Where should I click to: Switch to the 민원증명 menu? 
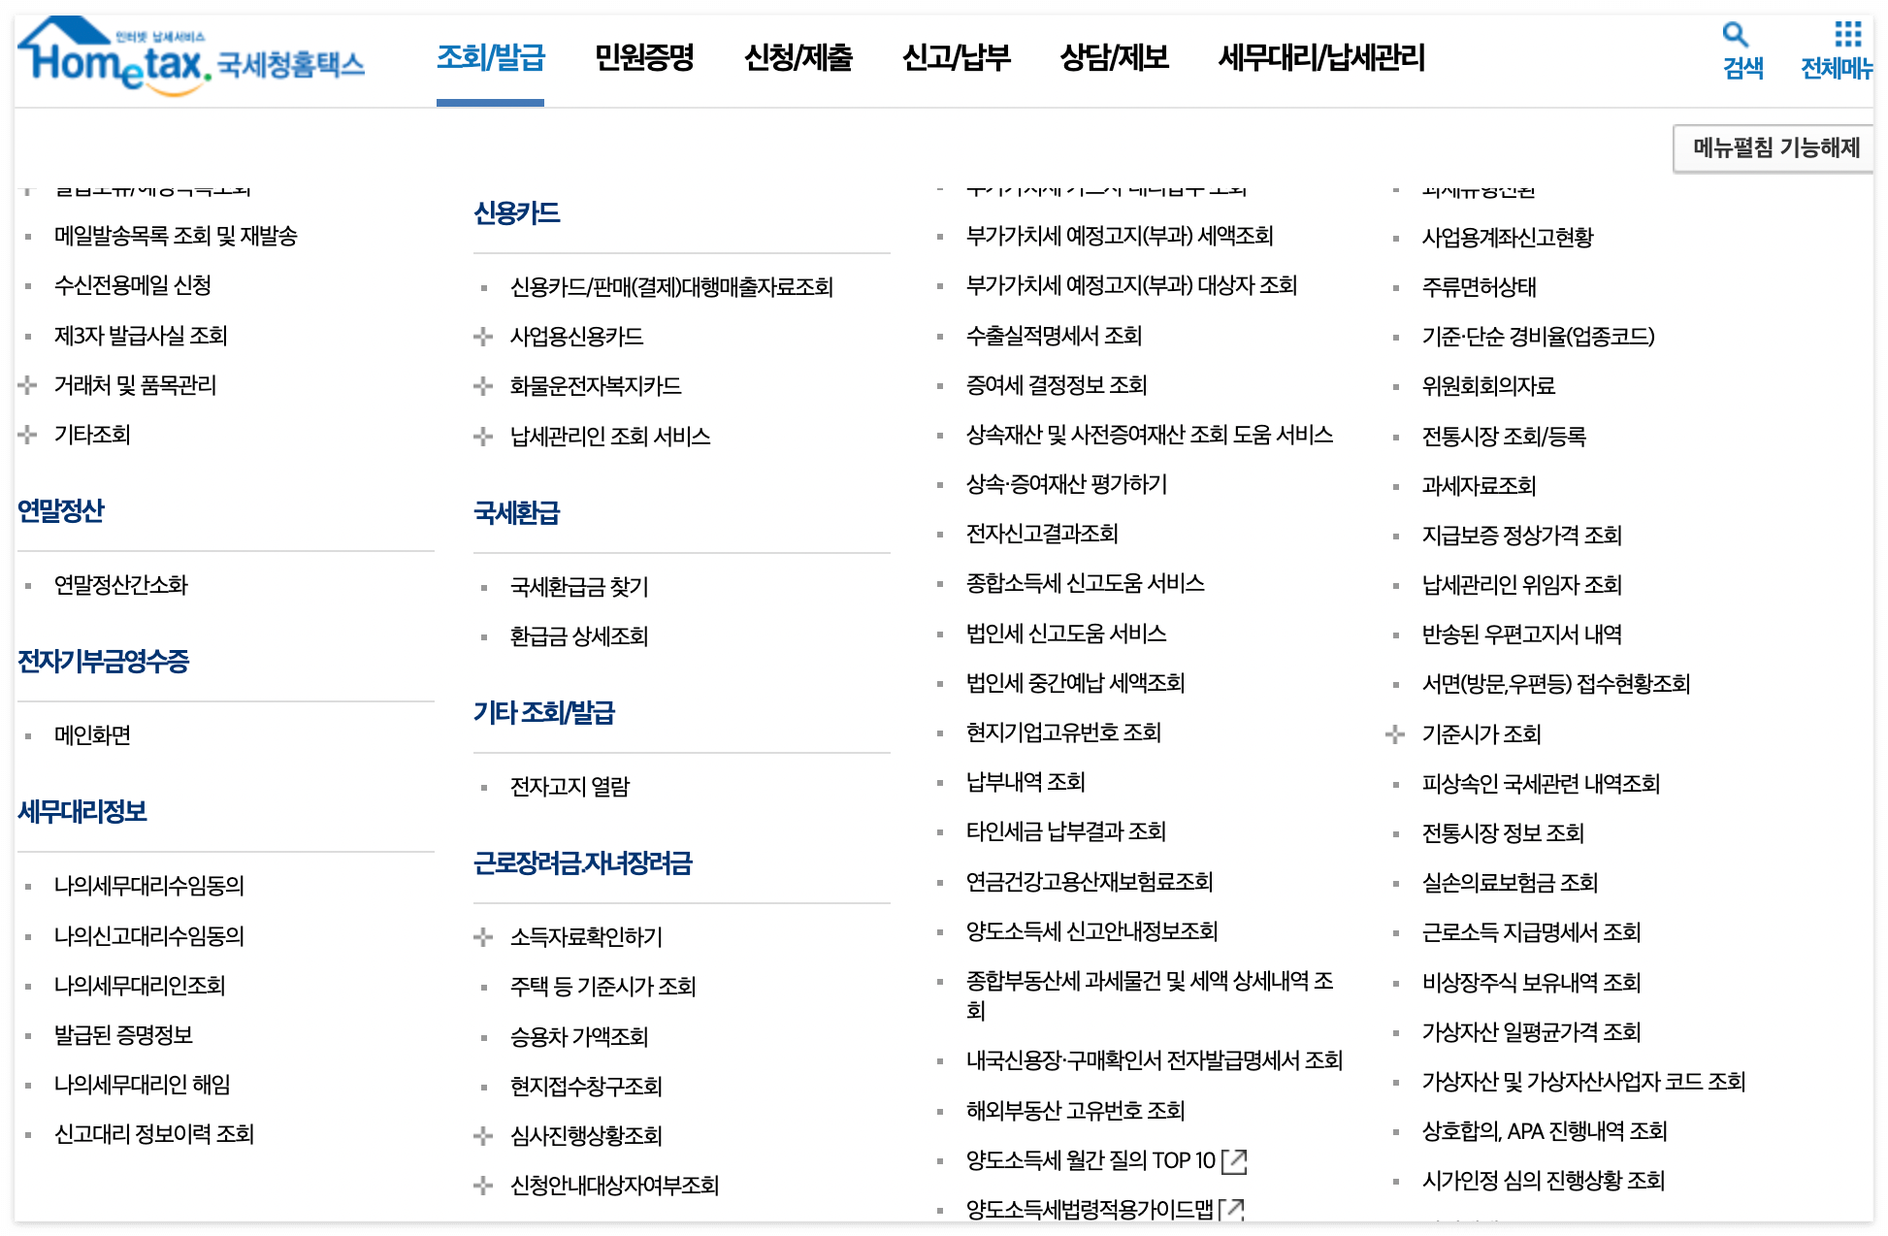point(644,58)
